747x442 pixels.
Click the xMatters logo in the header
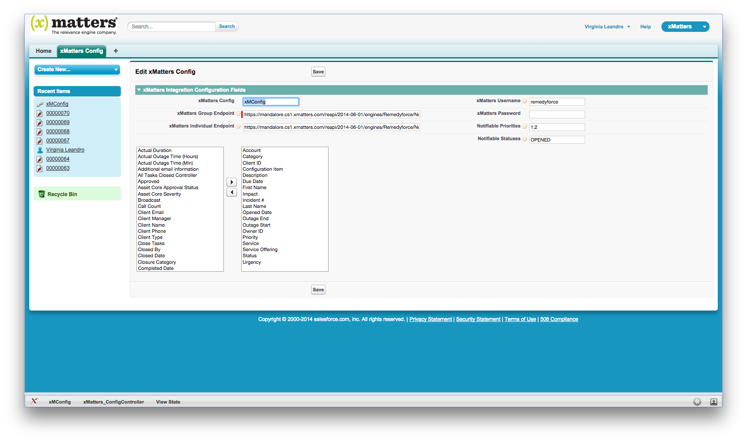pyautogui.click(x=73, y=24)
